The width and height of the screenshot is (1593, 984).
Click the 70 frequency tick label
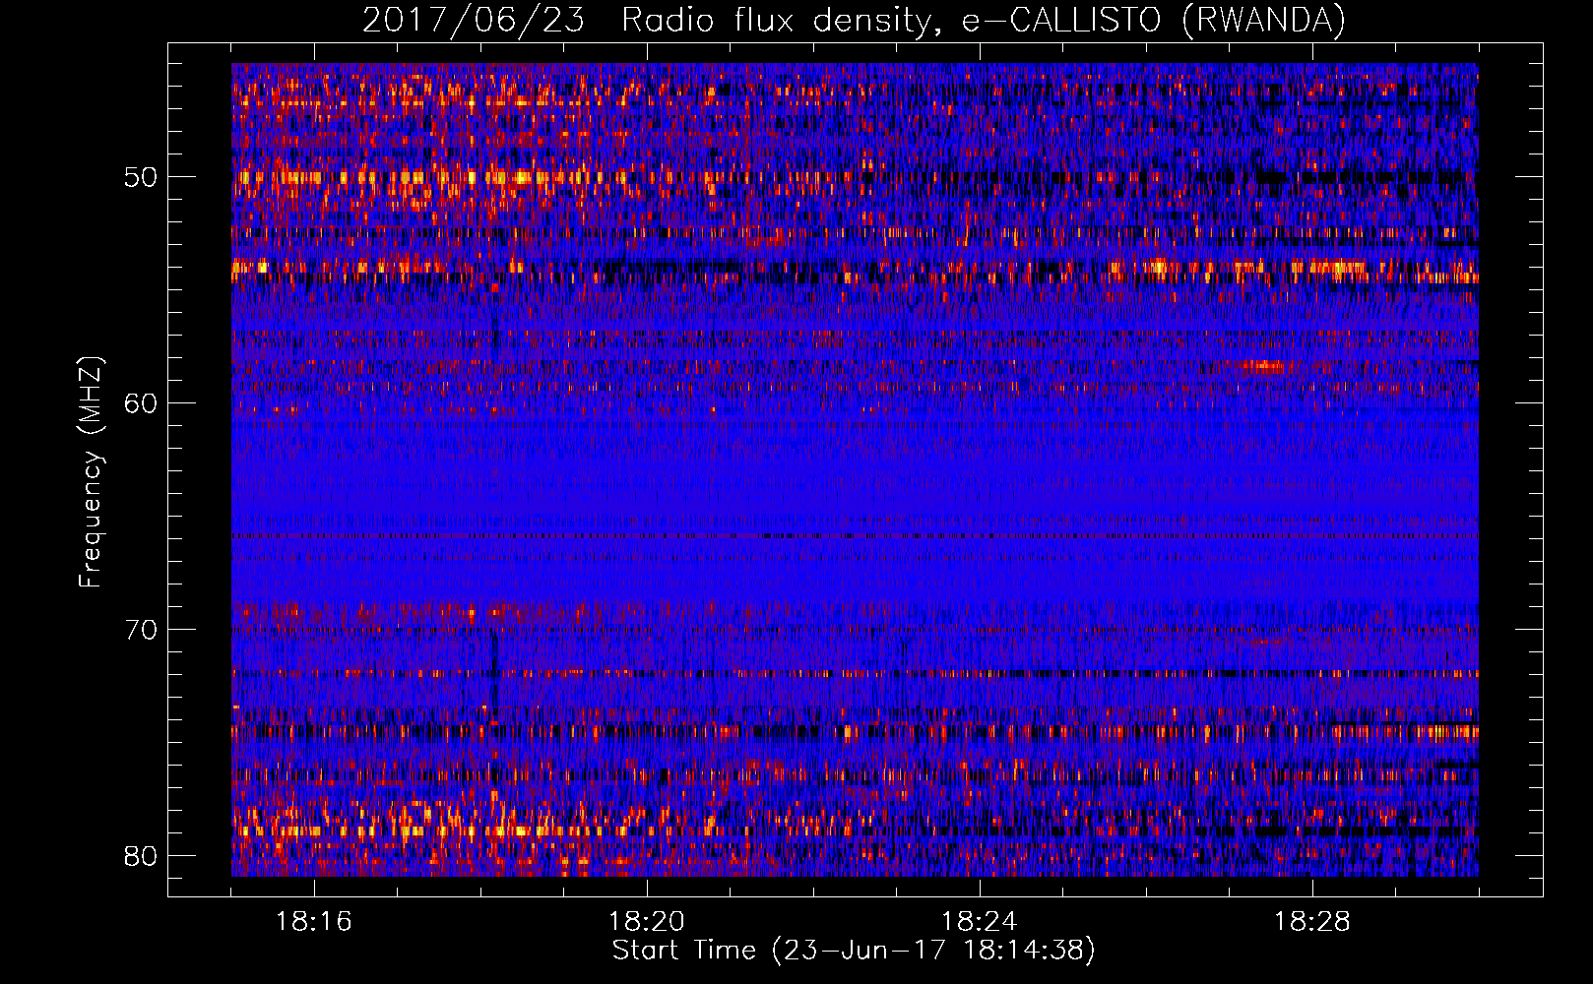point(141,630)
